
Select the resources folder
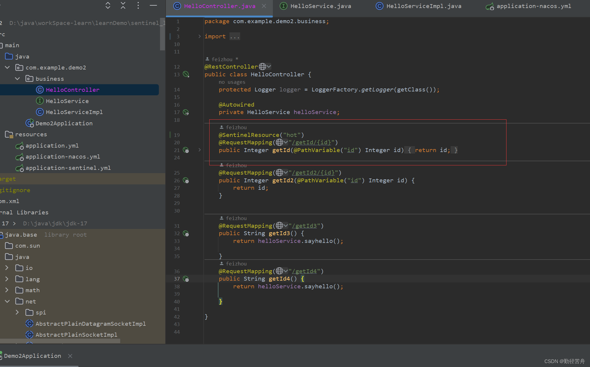click(31, 134)
